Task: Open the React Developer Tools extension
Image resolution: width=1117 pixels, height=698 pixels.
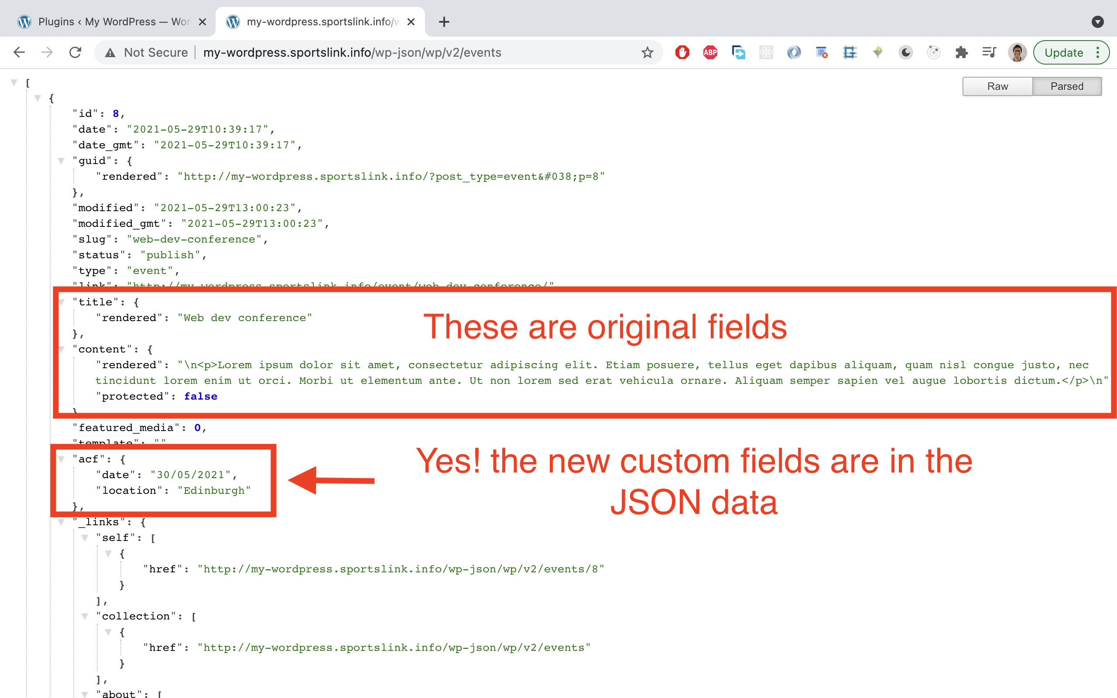Action: pyautogui.click(x=766, y=52)
